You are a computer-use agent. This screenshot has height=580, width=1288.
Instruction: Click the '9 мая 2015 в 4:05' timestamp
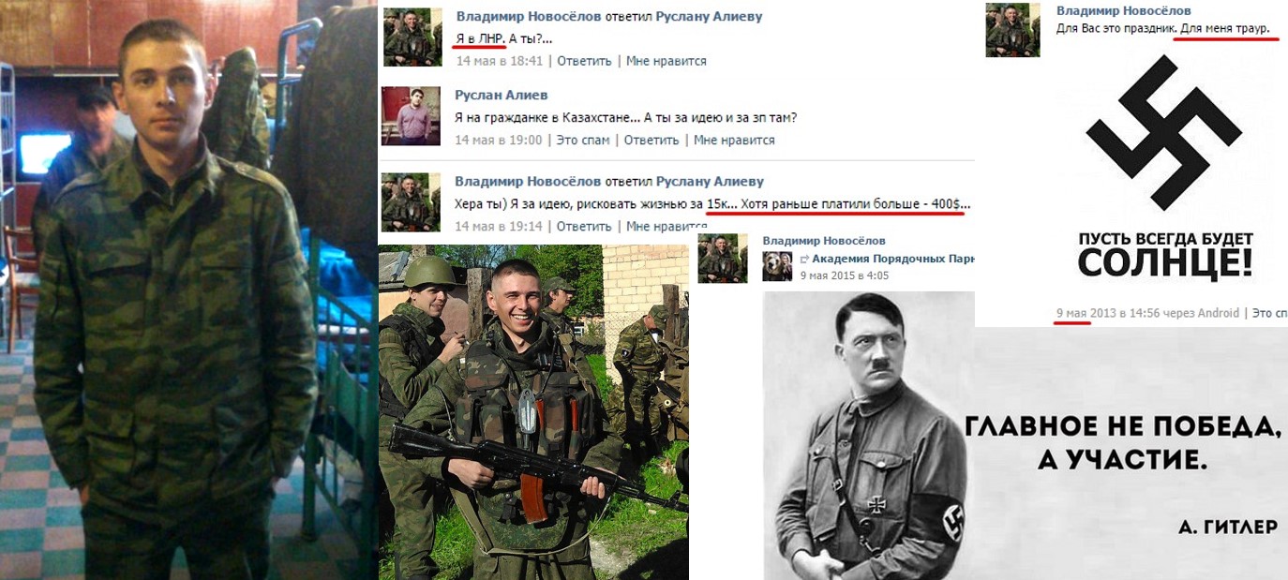[x=845, y=275]
